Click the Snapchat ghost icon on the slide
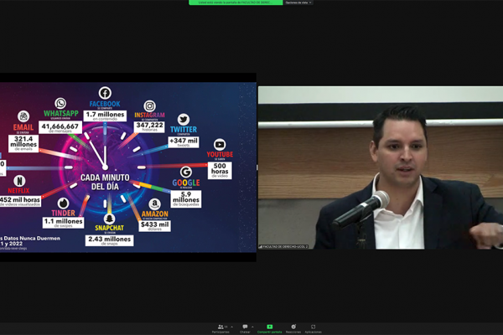 pyautogui.click(x=109, y=219)
